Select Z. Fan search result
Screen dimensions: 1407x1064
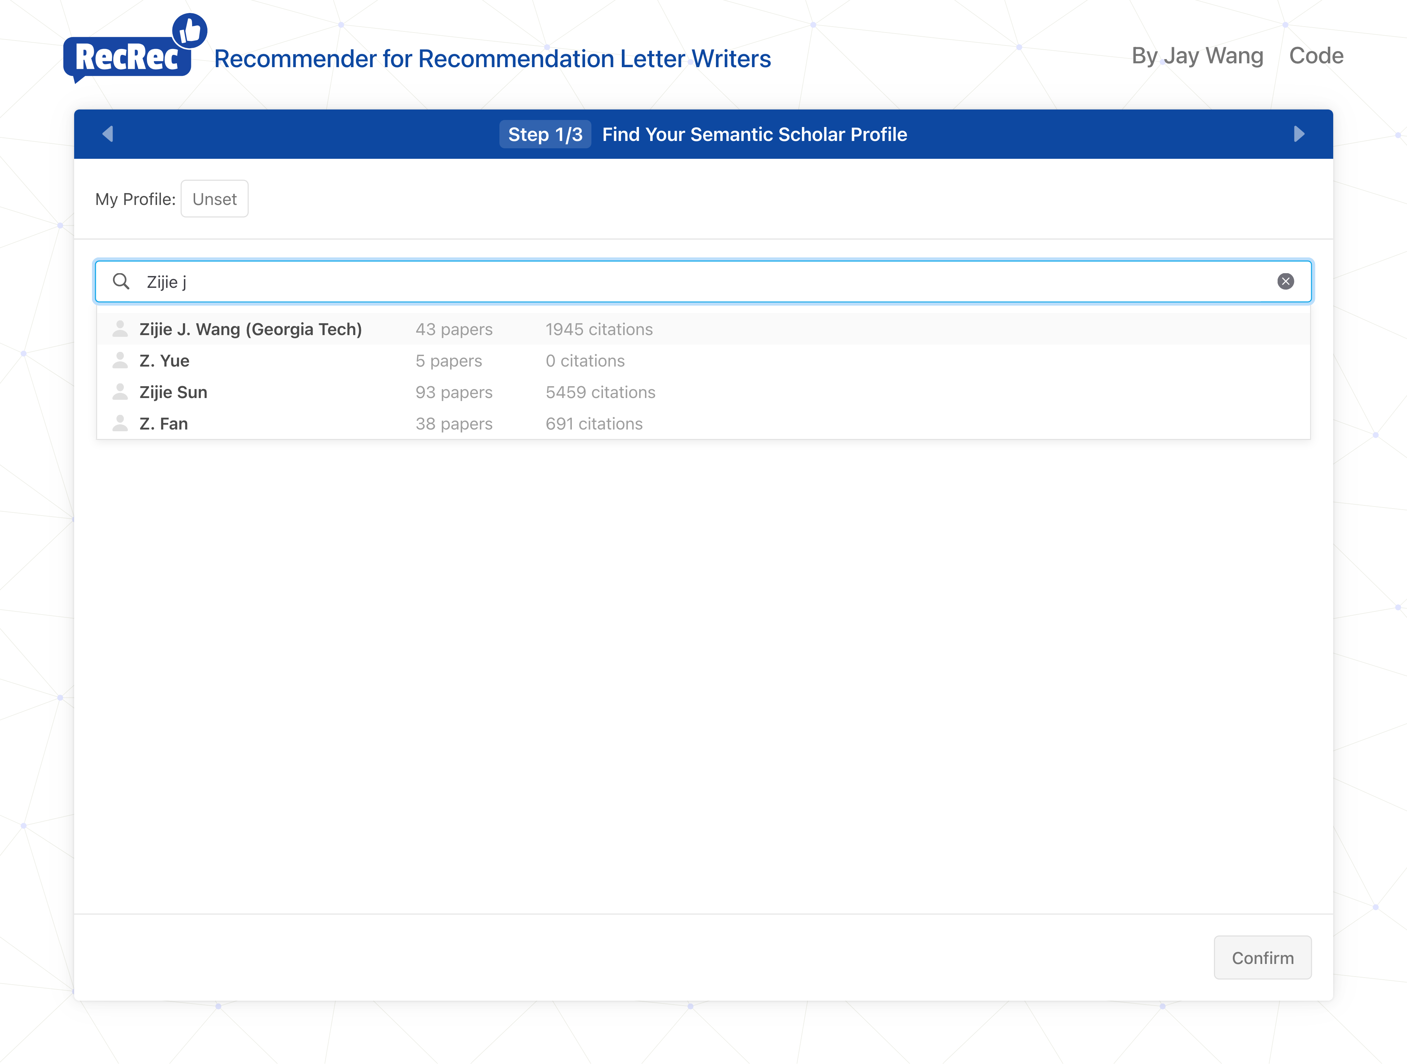coord(703,424)
